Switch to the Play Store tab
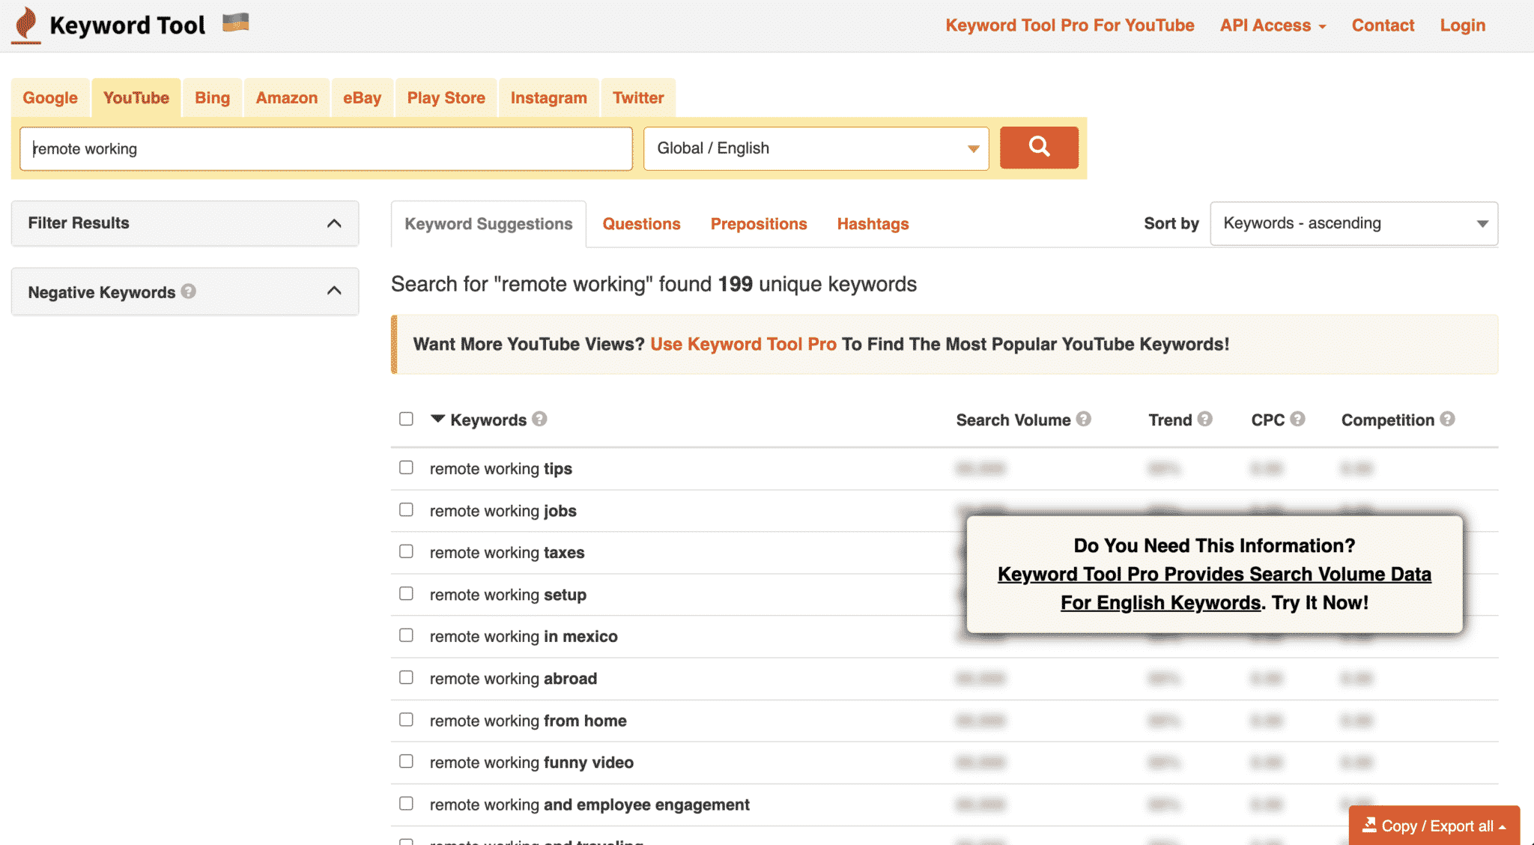This screenshot has width=1534, height=845. [x=446, y=97]
